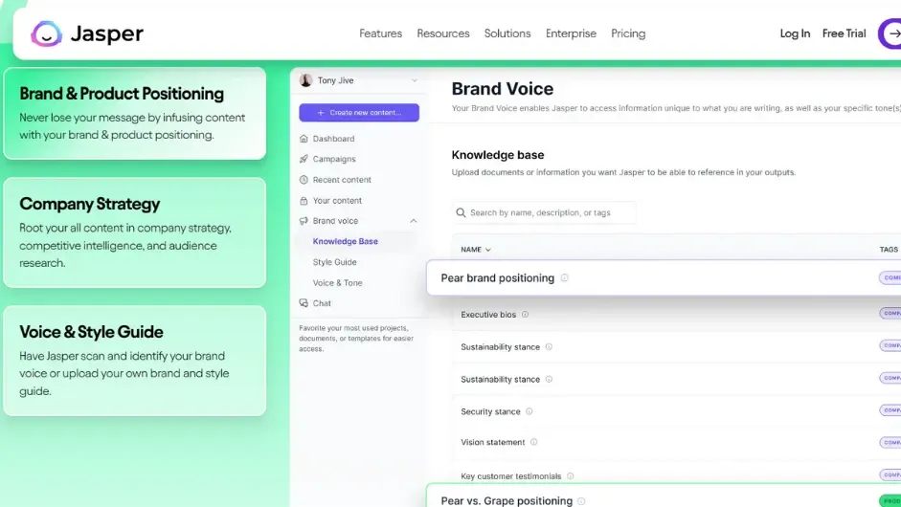The image size is (901, 507).
Task: Click the knowledge base search field
Action: 544,212
